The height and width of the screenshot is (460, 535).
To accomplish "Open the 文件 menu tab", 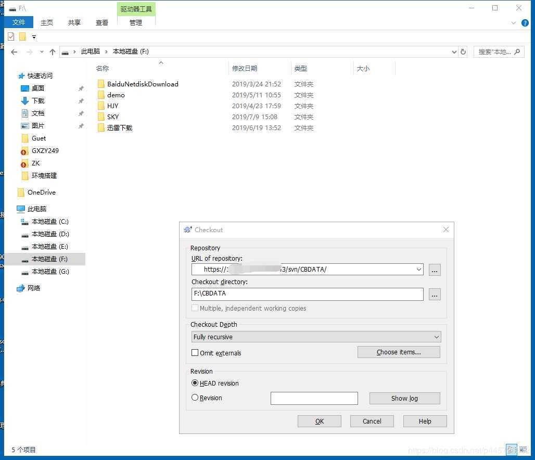I will pyautogui.click(x=18, y=22).
